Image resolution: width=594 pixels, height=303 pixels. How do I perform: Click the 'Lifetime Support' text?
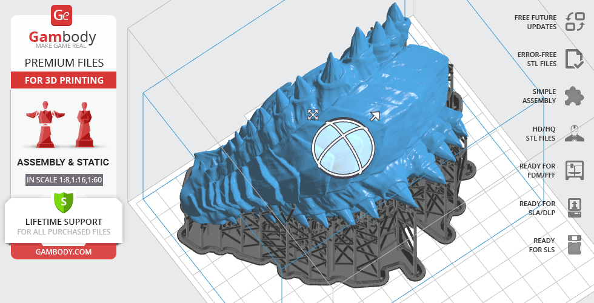point(64,222)
